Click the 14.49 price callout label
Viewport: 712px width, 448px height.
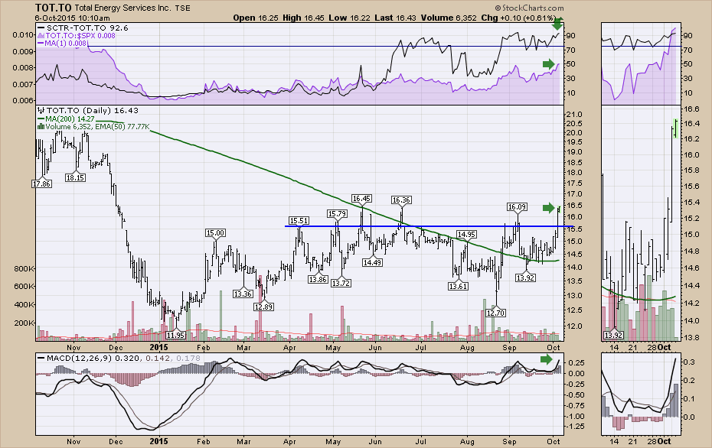click(372, 262)
